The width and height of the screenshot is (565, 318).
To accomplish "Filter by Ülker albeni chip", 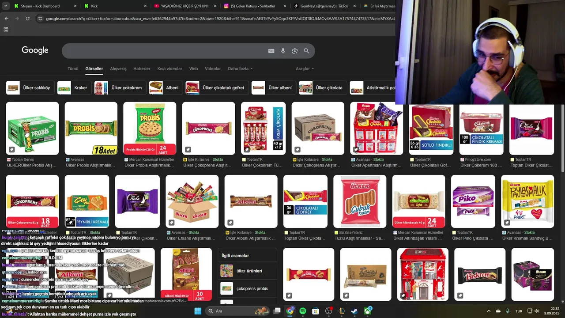I will tap(274, 87).
